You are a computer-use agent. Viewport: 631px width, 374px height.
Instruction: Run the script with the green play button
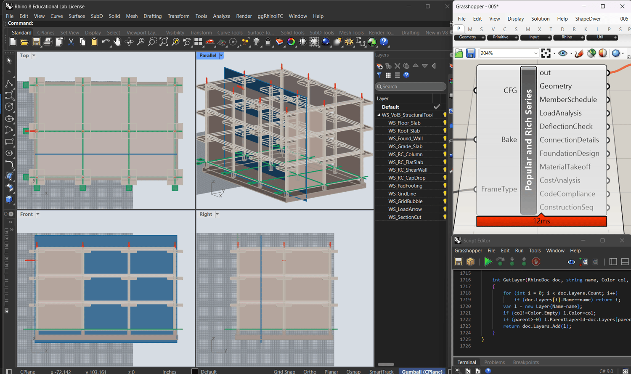click(488, 262)
